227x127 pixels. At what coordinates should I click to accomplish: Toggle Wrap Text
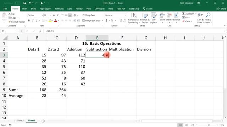[x=88, y=15]
